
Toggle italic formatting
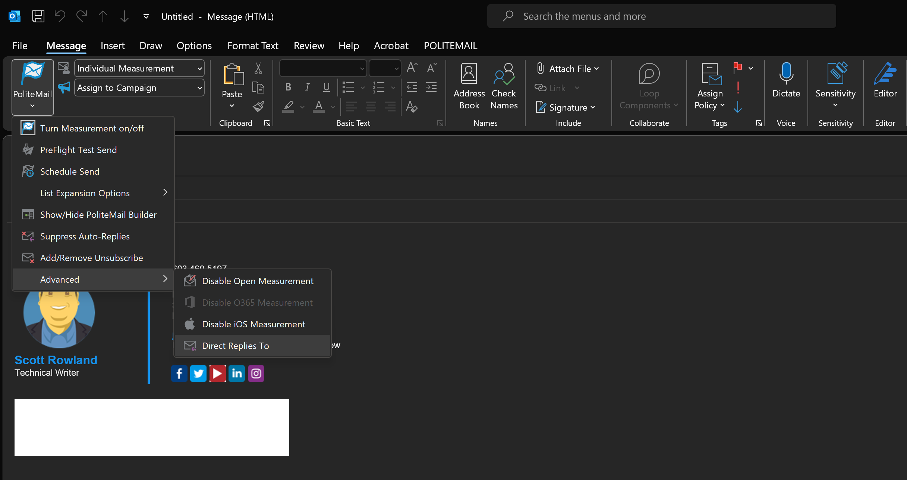(307, 87)
